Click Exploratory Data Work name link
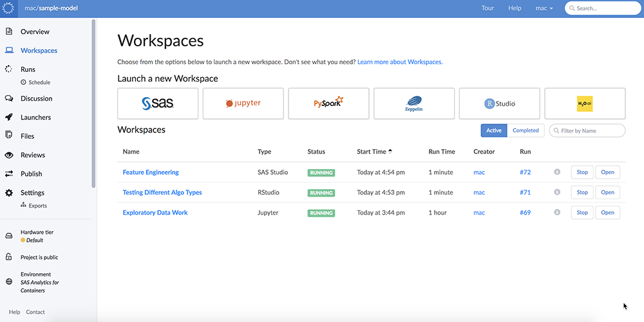 [x=155, y=212]
